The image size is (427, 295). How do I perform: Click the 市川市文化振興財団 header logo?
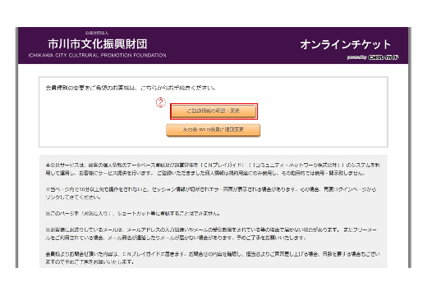[98, 43]
